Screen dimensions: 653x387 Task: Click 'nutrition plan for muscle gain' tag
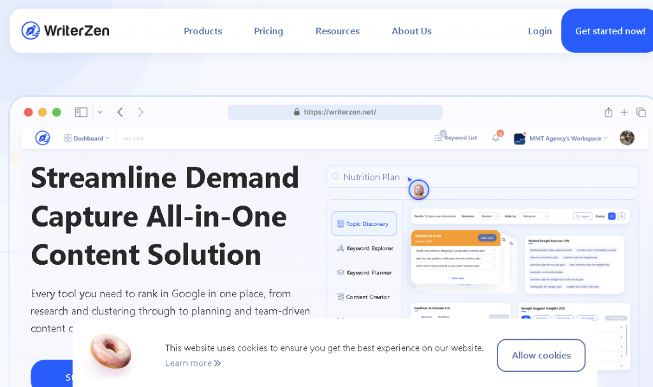coord(547,265)
